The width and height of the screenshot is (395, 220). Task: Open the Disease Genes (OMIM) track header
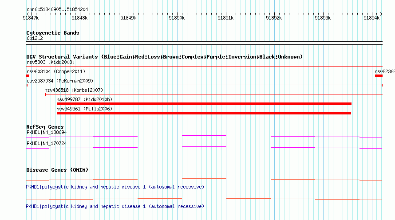[x=57, y=170]
